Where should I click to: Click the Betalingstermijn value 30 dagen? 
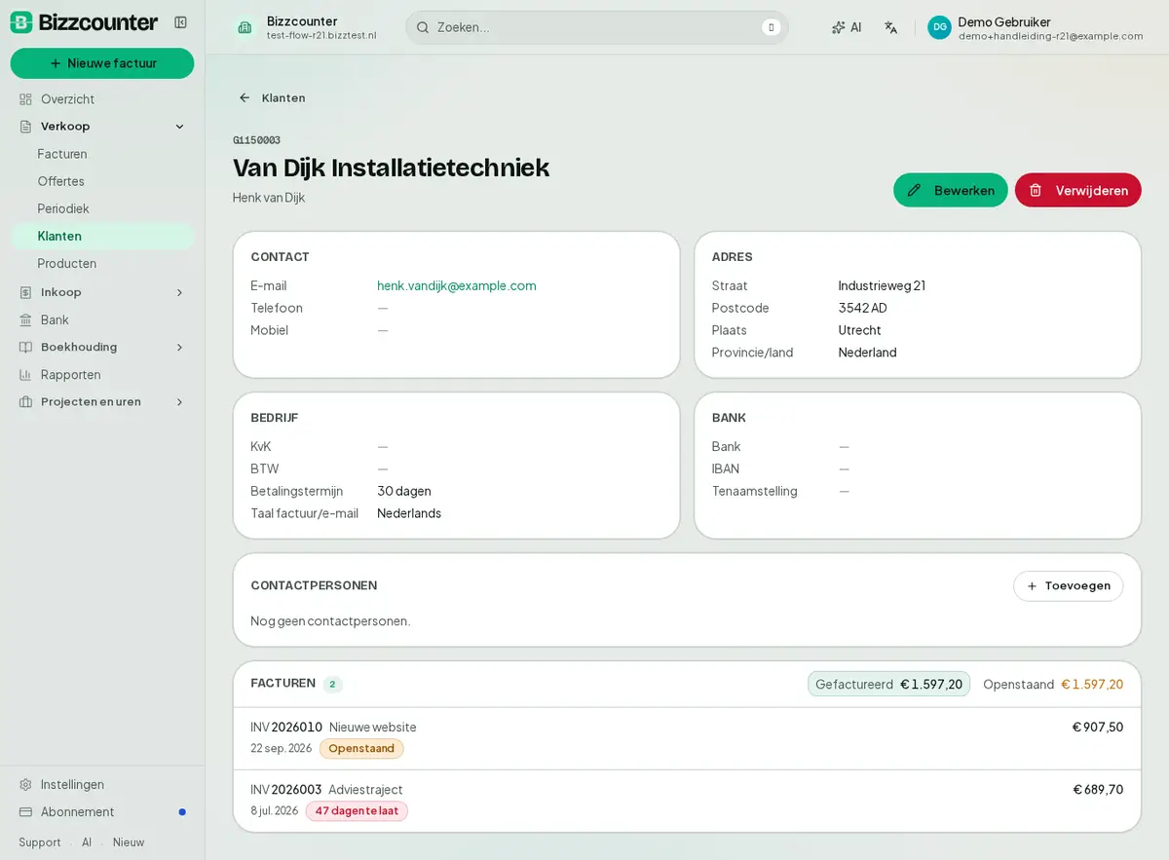point(404,491)
